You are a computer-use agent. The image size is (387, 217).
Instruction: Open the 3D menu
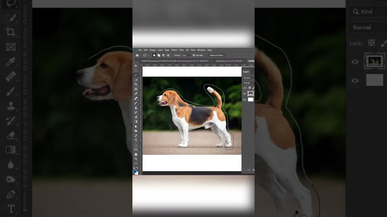[187, 50]
